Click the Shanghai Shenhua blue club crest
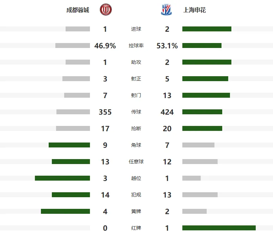The width and height of the screenshot is (273, 236). click(166, 10)
